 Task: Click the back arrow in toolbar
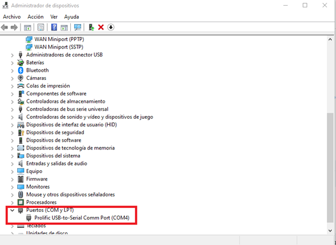click(x=5, y=27)
